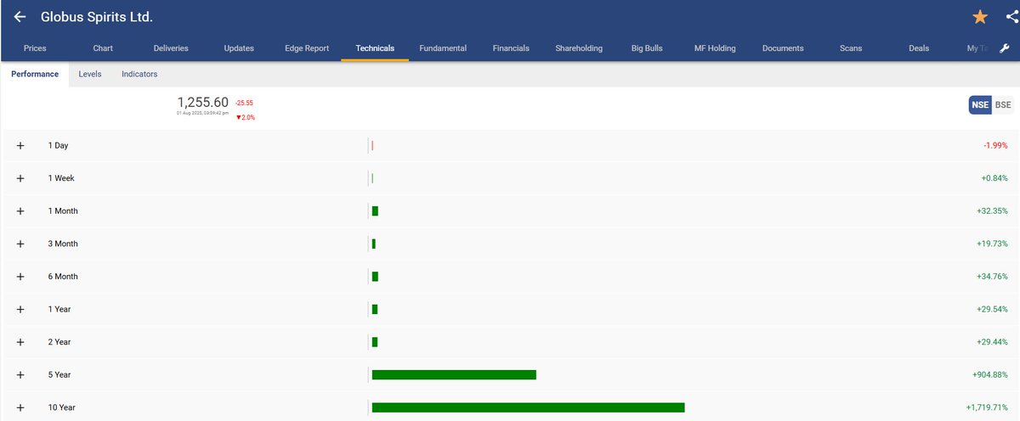Viewport: 1020px width, 421px height.
Task: Click the 10 Year performance bar
Action: point(528,407)
